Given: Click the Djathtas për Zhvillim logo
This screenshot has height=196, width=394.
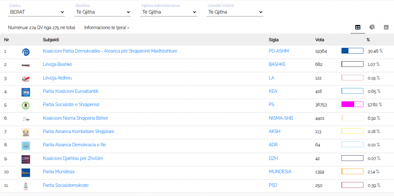Looking at the screenshot, I should [26, 160].
